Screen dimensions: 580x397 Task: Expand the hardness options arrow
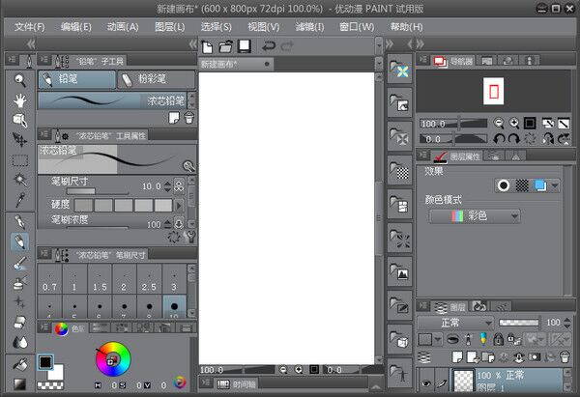(x=179, y=205)
